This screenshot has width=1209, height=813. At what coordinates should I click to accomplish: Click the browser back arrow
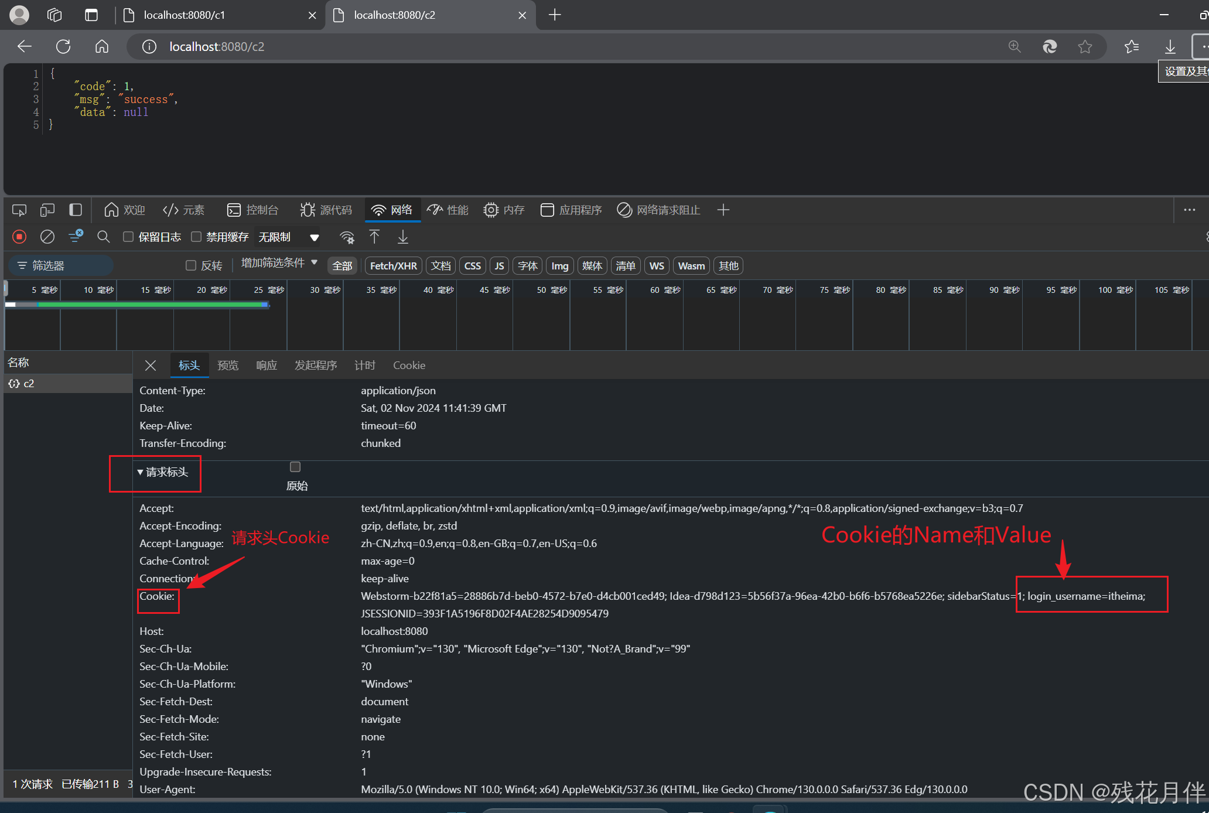click(24, 46)
